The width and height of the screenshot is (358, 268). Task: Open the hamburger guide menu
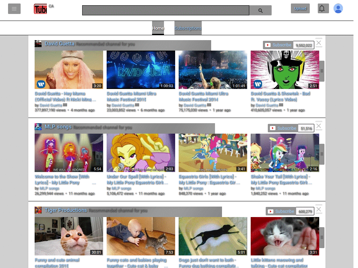(14, 9)
